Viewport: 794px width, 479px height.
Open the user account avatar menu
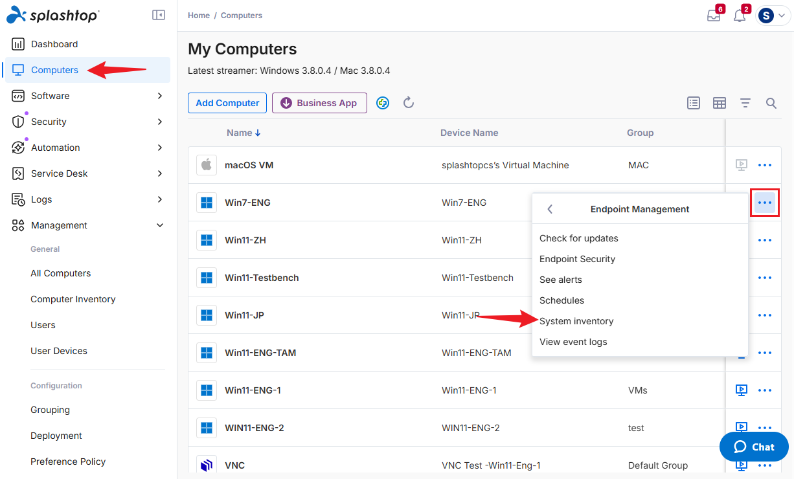pyautogui.click(x=773, y=16)
